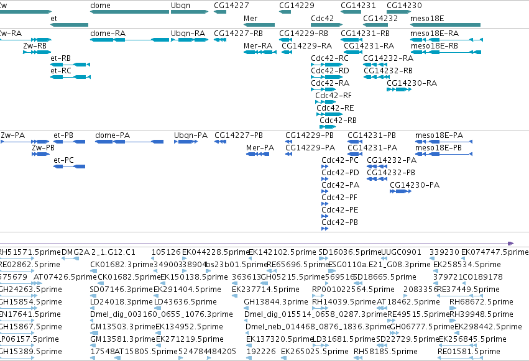
Task: Select the meso18E-PA protein feature
Action: point(444,142)
